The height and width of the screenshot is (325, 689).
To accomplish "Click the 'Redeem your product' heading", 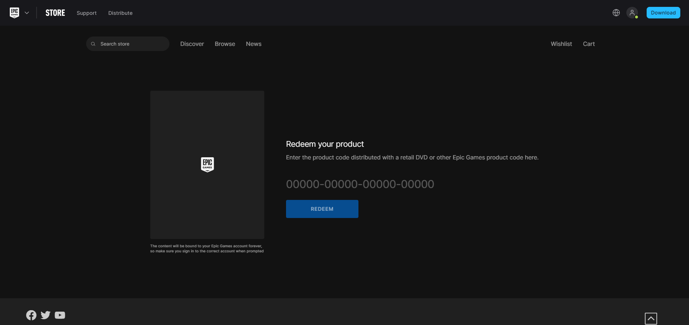I will (325, 144).
